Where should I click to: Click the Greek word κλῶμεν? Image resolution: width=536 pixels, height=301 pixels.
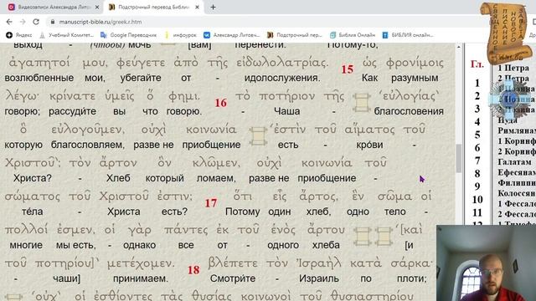click(216, 163)
